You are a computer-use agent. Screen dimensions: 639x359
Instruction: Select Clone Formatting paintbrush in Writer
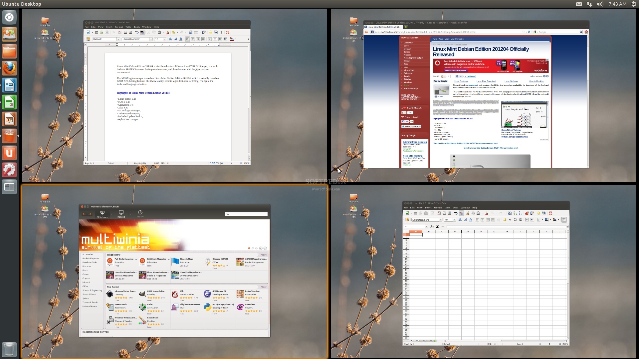[x=167, y=33]
